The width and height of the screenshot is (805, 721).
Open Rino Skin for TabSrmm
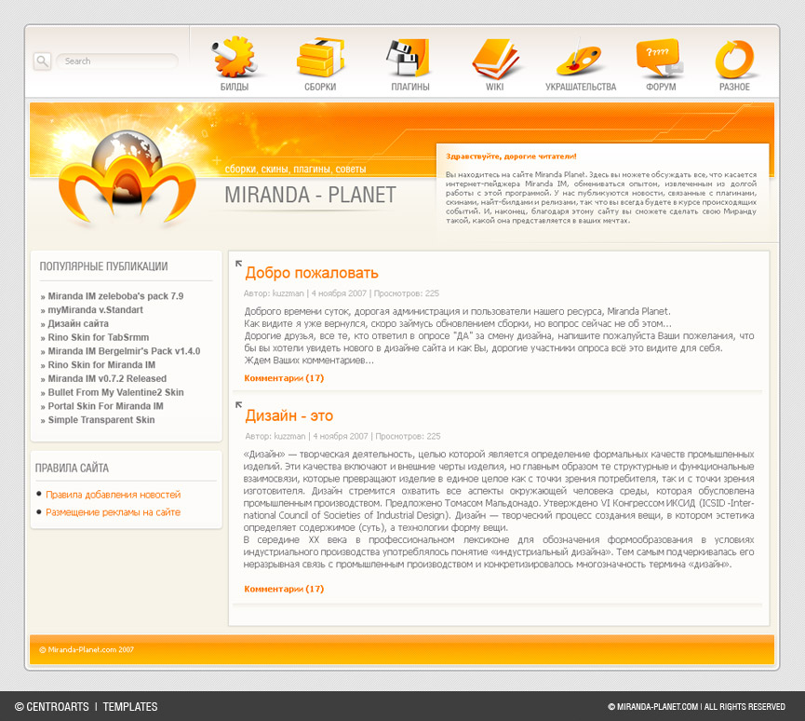point(99,337)
